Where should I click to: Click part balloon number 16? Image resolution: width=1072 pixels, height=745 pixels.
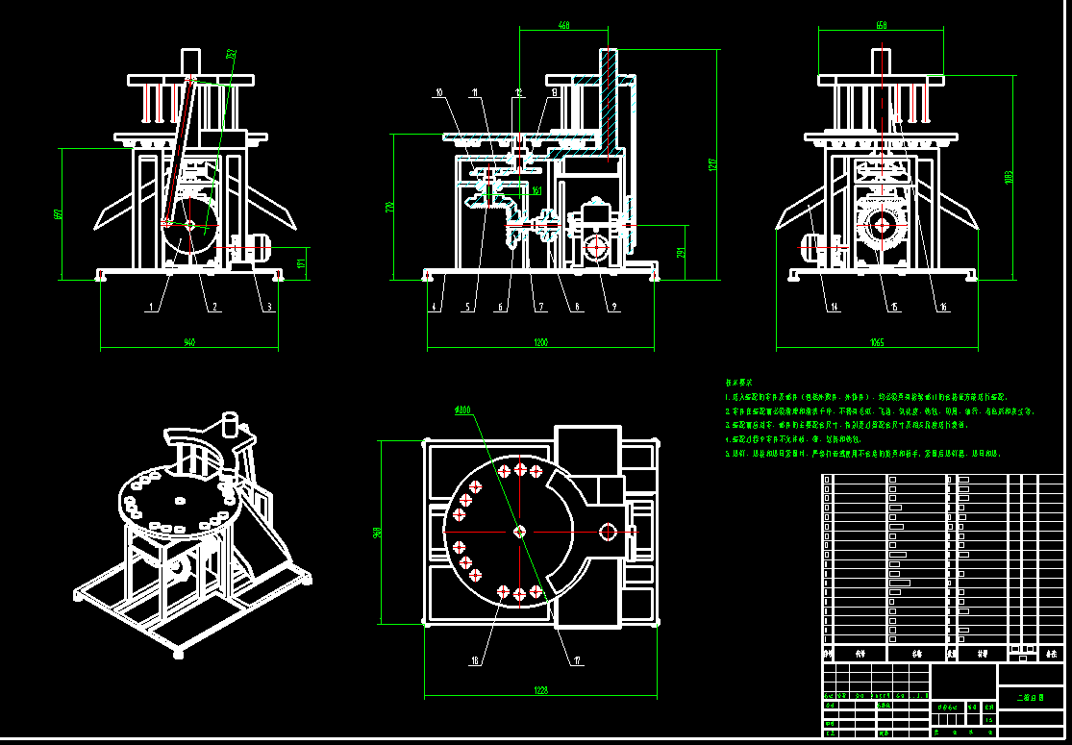(943, 308)
